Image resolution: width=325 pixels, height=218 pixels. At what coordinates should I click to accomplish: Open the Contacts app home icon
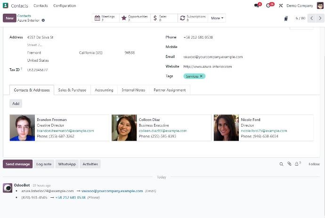pyautogui.click(x=5, y=6)
